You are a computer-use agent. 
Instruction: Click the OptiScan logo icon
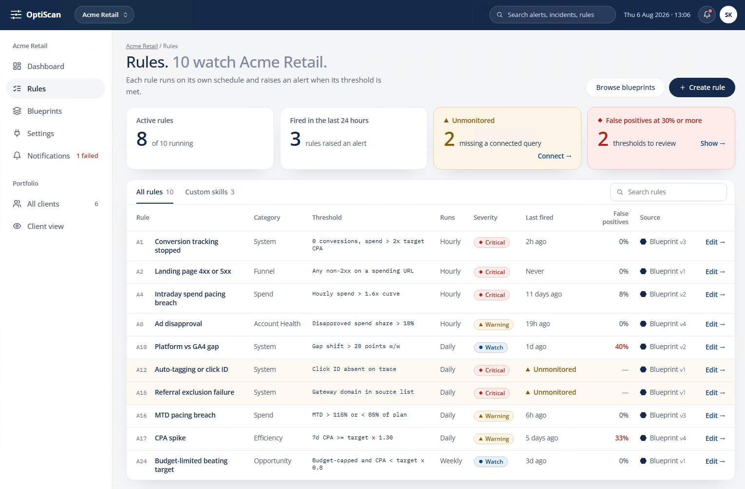point(16,15)
